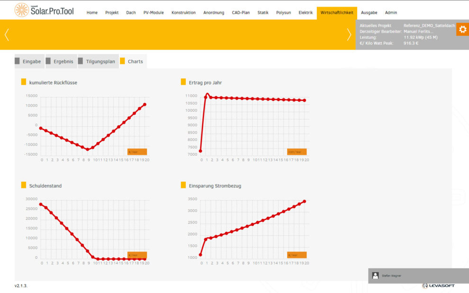Switch to the Ergebnis tab
The height and width of the screenshot is (293, 469).
coord(60,62)
